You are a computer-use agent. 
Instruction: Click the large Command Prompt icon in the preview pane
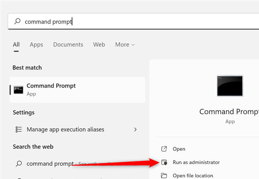click(230, 86)
